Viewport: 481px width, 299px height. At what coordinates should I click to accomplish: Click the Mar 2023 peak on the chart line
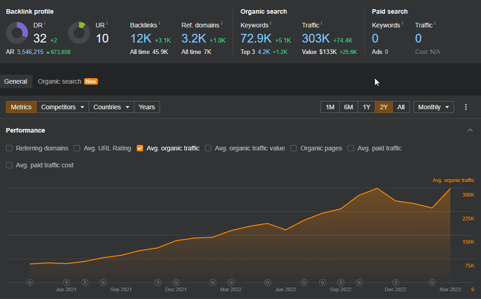click(450, 189)
